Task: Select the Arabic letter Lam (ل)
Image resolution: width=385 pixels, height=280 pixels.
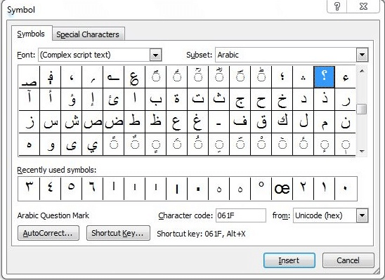Action: point(304,122)
